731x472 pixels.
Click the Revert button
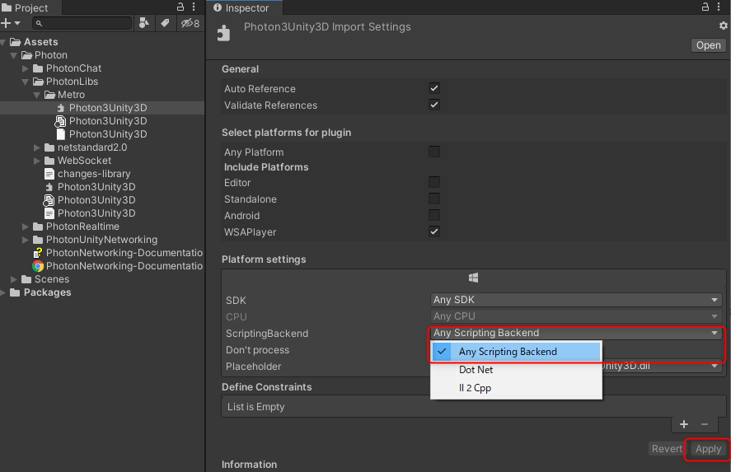[666, 449]
